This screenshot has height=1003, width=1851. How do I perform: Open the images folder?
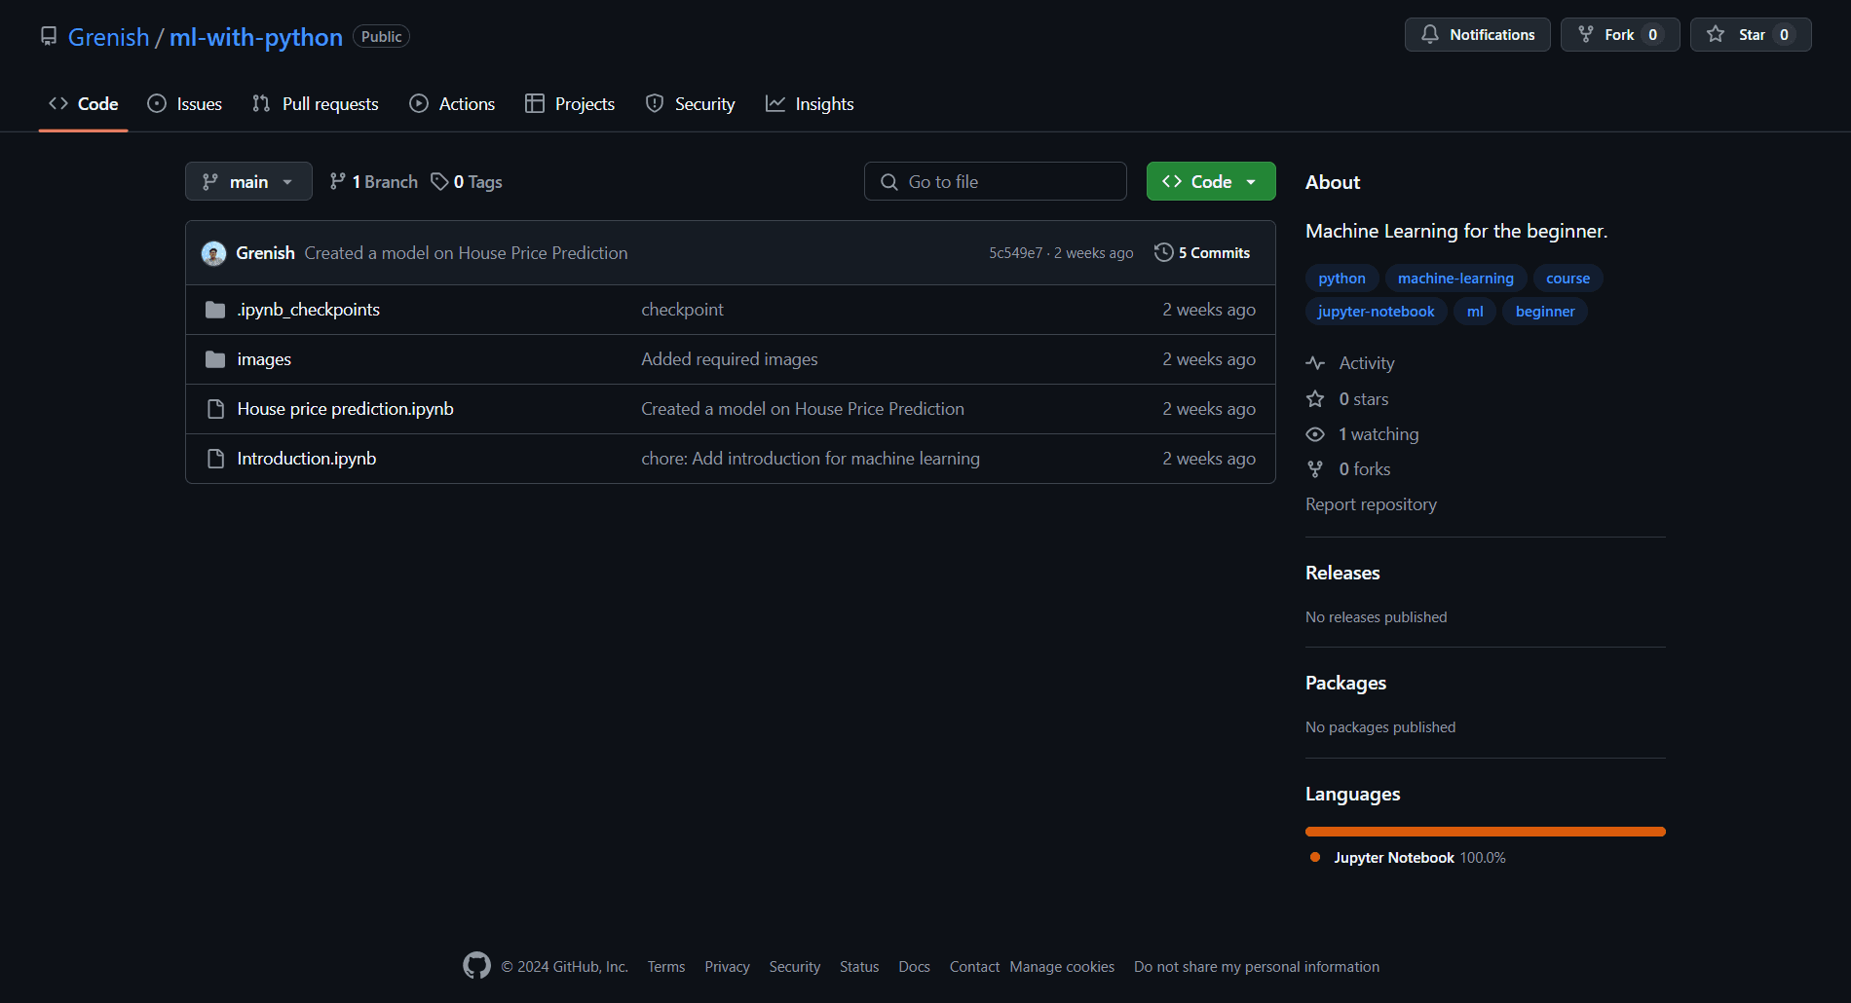(x=264, y=359)
